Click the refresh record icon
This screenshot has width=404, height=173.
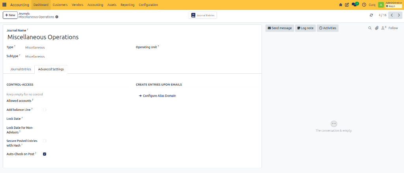tap(371, 15)
